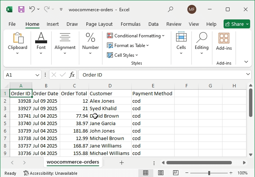Click the Undo arrow icon
The width and height of the screenshot is (255, 177).
tap(32, 9)
